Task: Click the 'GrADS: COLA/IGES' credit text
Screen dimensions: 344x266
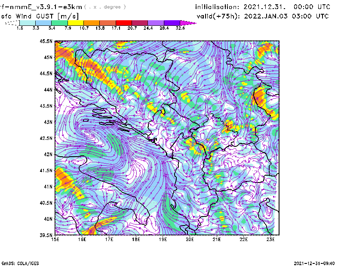Action: 20,263
